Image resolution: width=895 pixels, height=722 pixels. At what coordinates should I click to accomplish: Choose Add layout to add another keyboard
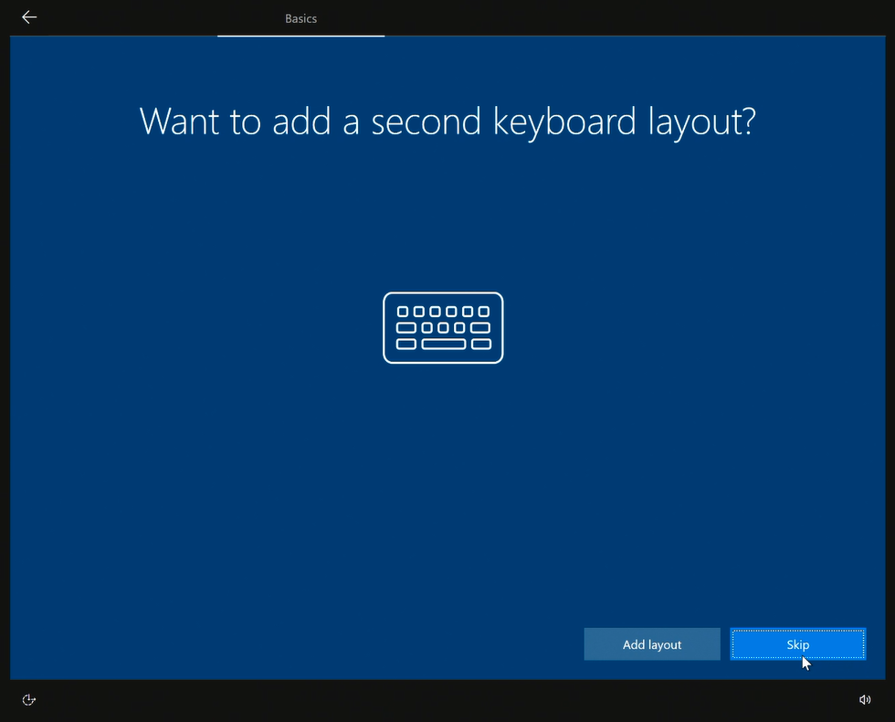[652, 644]
